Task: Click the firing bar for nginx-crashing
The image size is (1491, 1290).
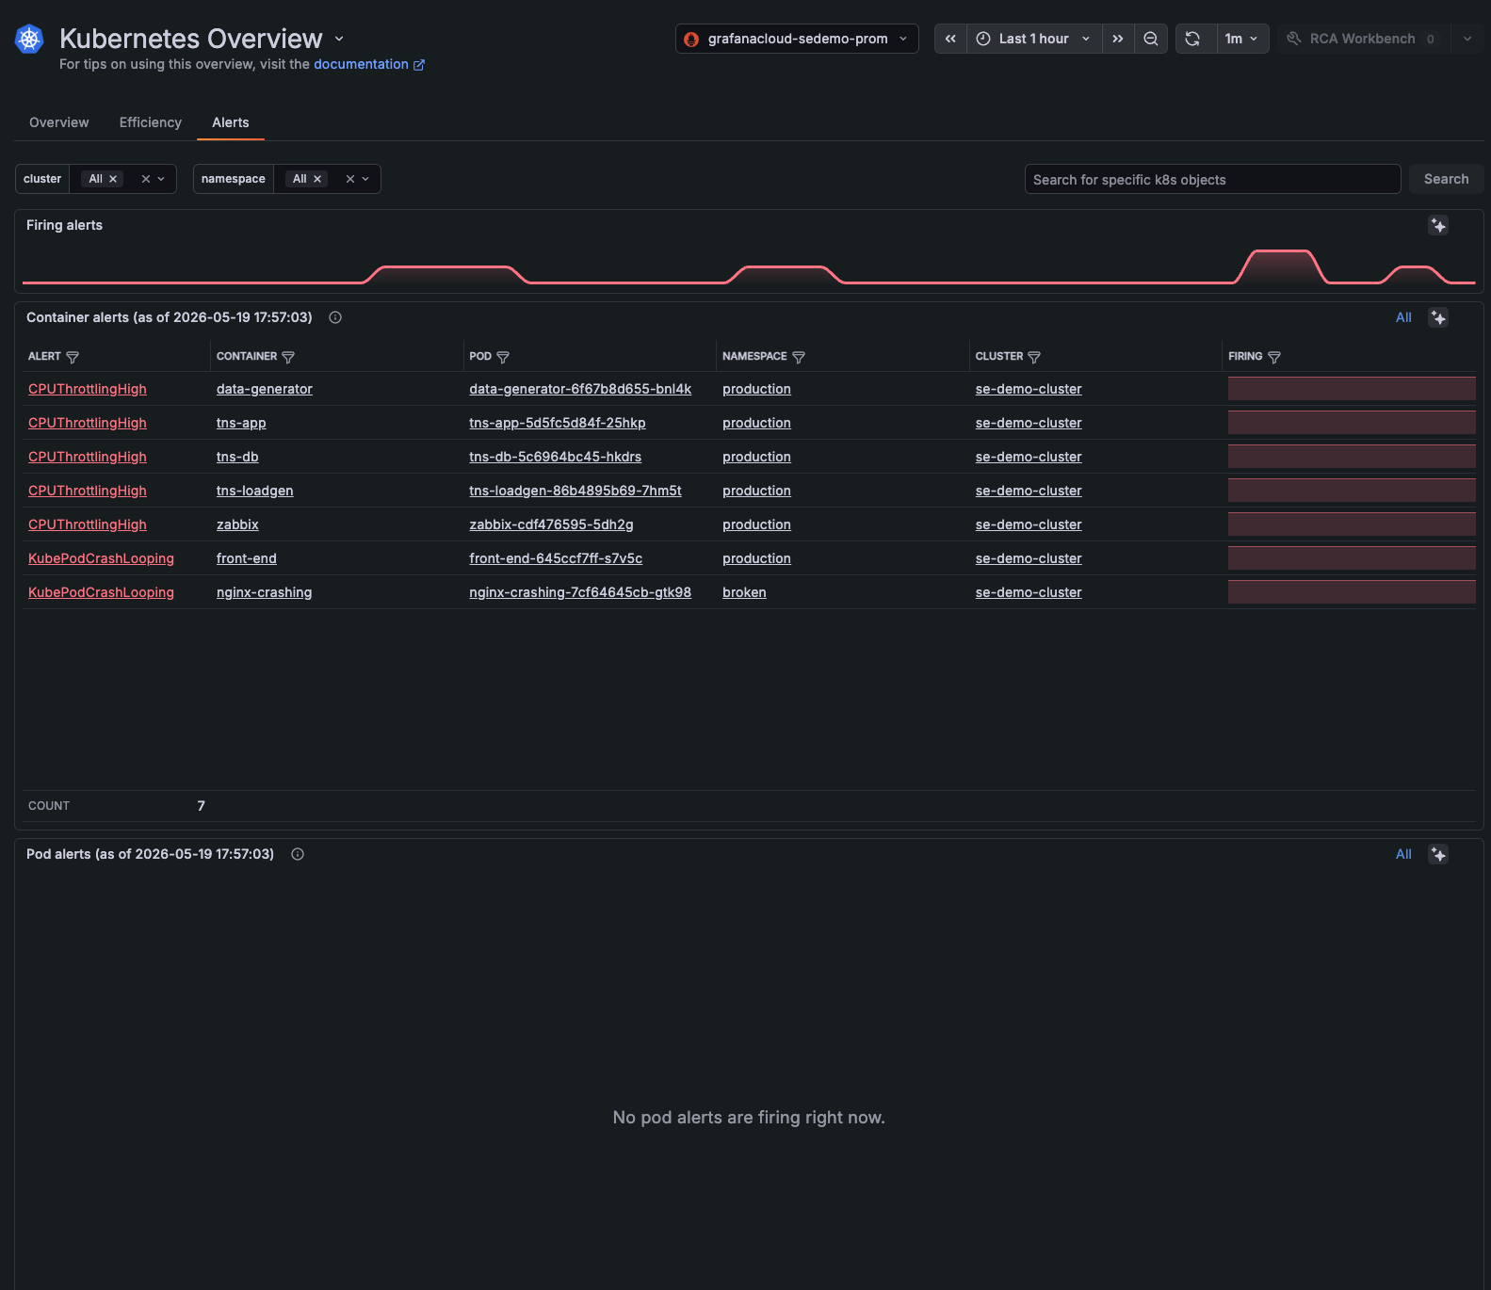Action: [x=1352, y=592]
